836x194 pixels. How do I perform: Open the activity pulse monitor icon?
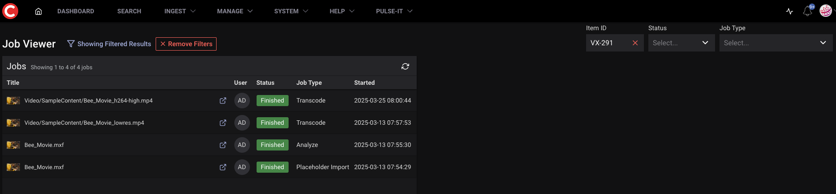pyautogui.click(x=789, y=12)
